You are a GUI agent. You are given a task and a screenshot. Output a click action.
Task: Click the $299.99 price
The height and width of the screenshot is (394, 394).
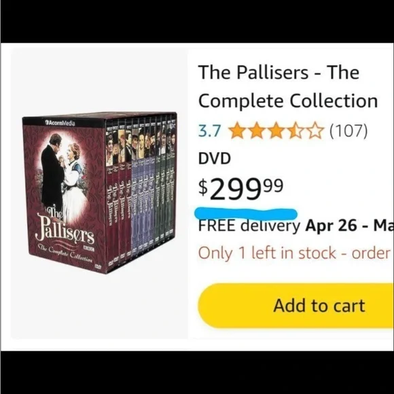(241, 188)
